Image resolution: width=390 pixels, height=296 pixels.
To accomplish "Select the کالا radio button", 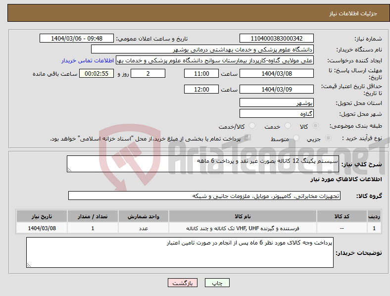I will (x=315, y=126).
